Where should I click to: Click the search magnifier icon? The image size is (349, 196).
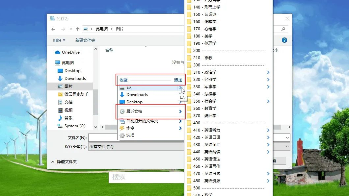click(x=283, y=29)
